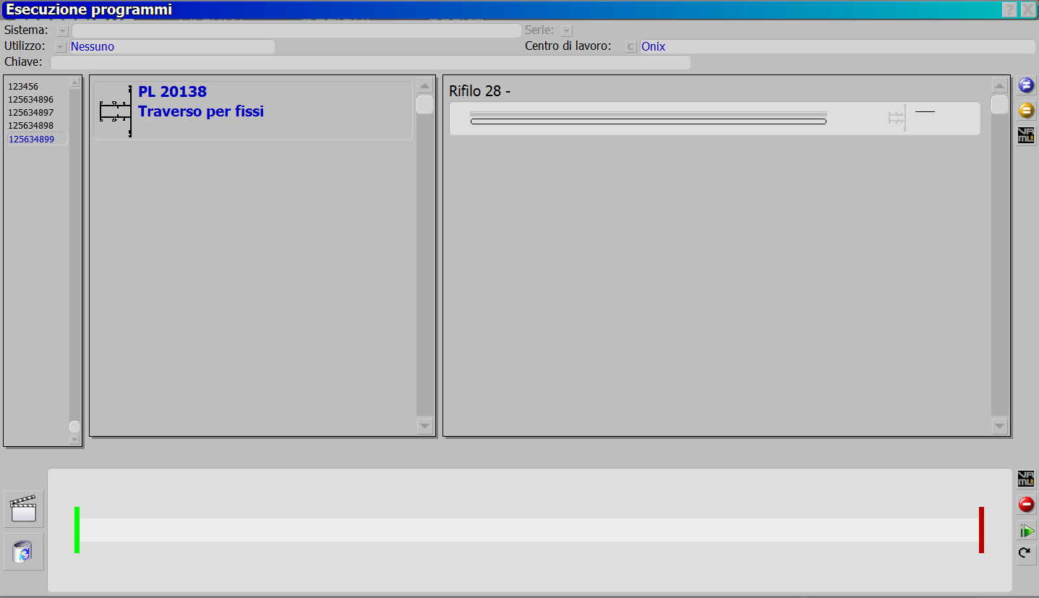Click the Utilizzo field showing Nessuno
This screenshot has width=1039, height=598.
tap(172, 46)
